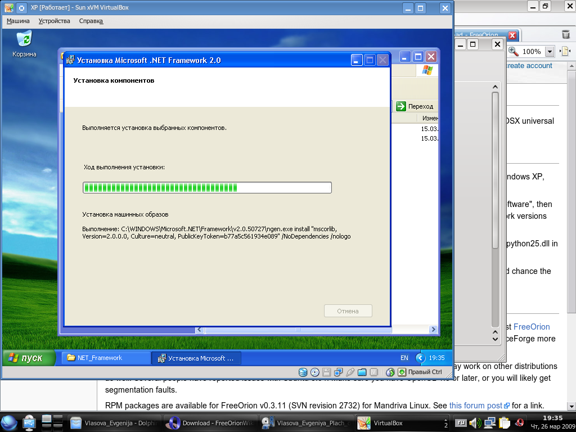The height and width of the screenshot is (432, 576).
Task: Open the Машина menu
Action: coord(18,21)
